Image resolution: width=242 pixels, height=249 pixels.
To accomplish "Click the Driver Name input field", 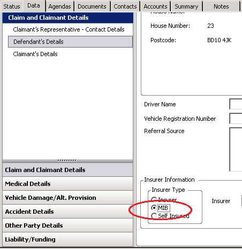I will 236,104.
